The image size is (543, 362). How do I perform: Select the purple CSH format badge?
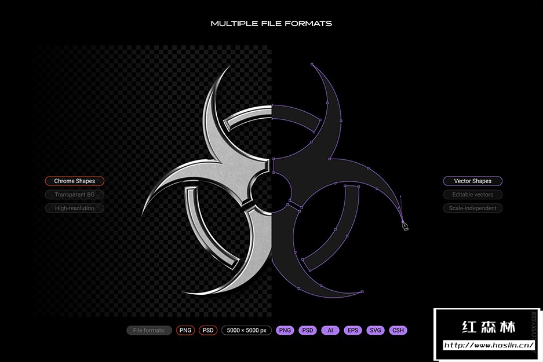[x=398, y=330]
